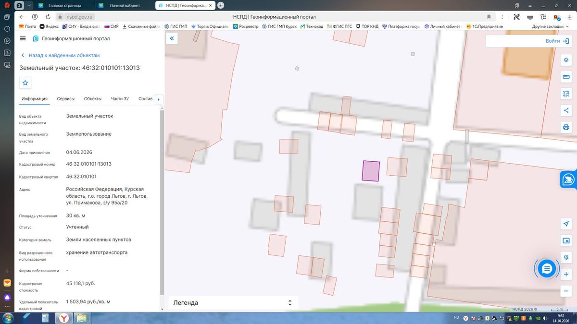Zoom in the map with plus
Image resolution: width=577 pixels, height=324 pixels.
pyautogui.click(x=566, y=275)
